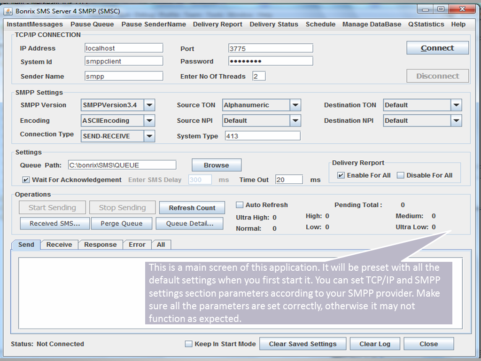The height and width of the screenshot is (361, 481).
Task: Click the Disconnect button
Action: click(437, 76)
